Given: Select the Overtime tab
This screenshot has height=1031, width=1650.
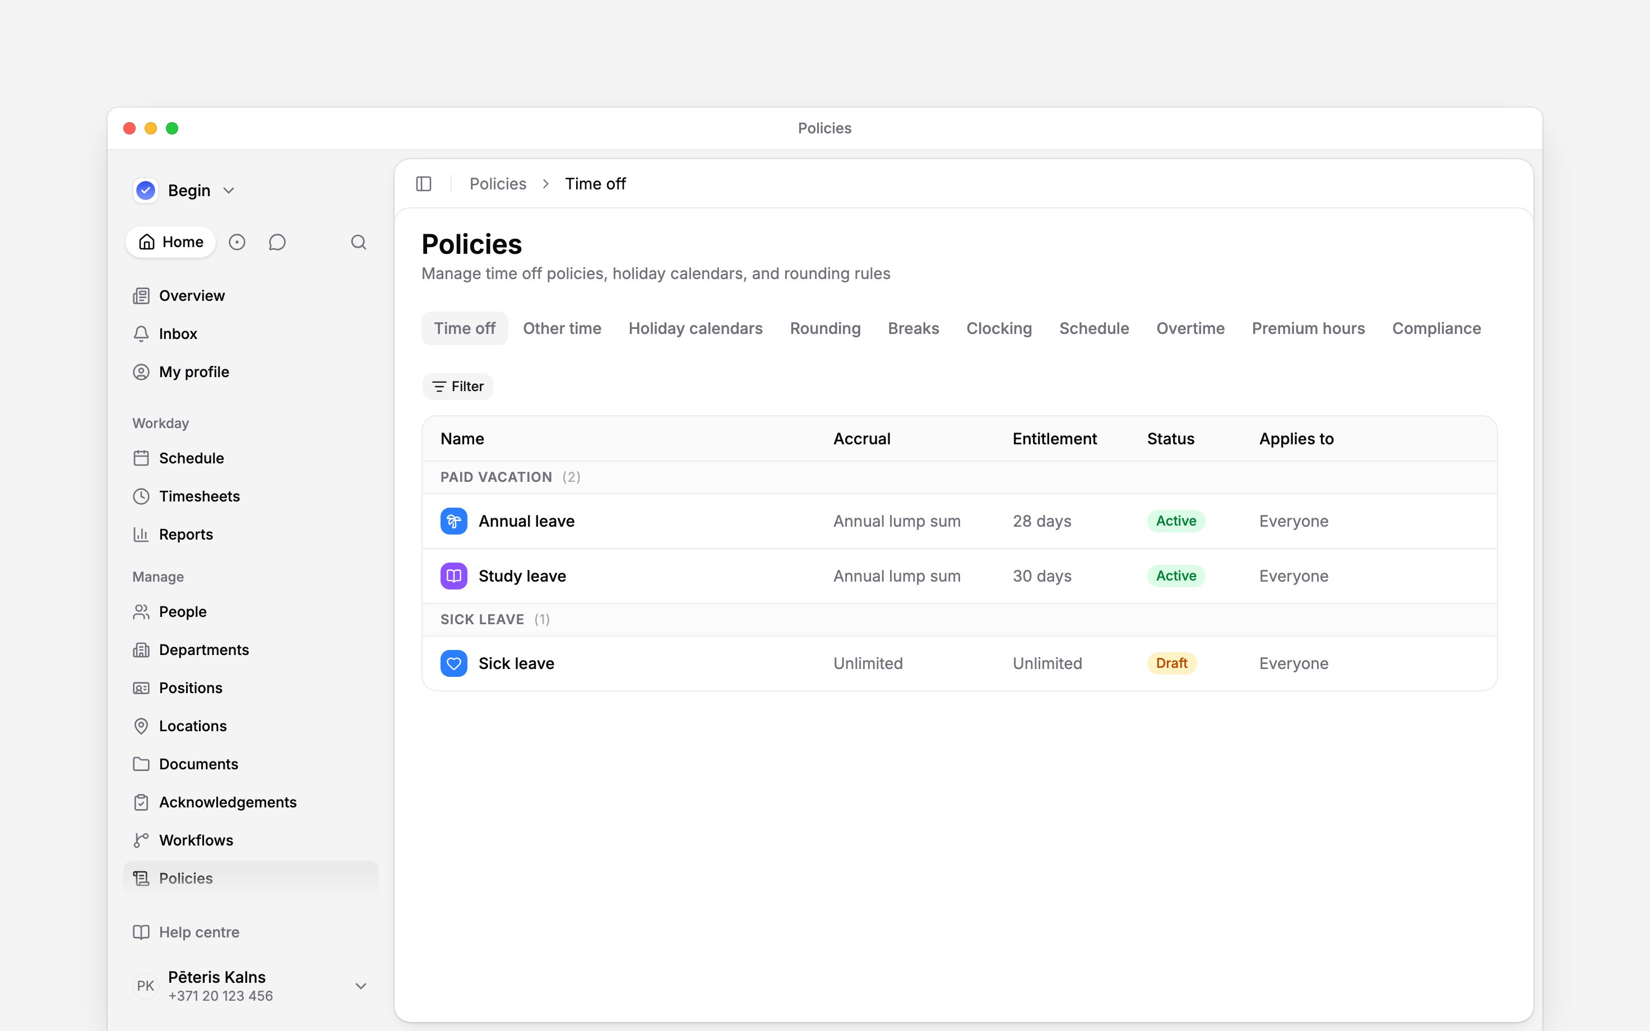Looking at the screenshot, I should [1190, 329].
